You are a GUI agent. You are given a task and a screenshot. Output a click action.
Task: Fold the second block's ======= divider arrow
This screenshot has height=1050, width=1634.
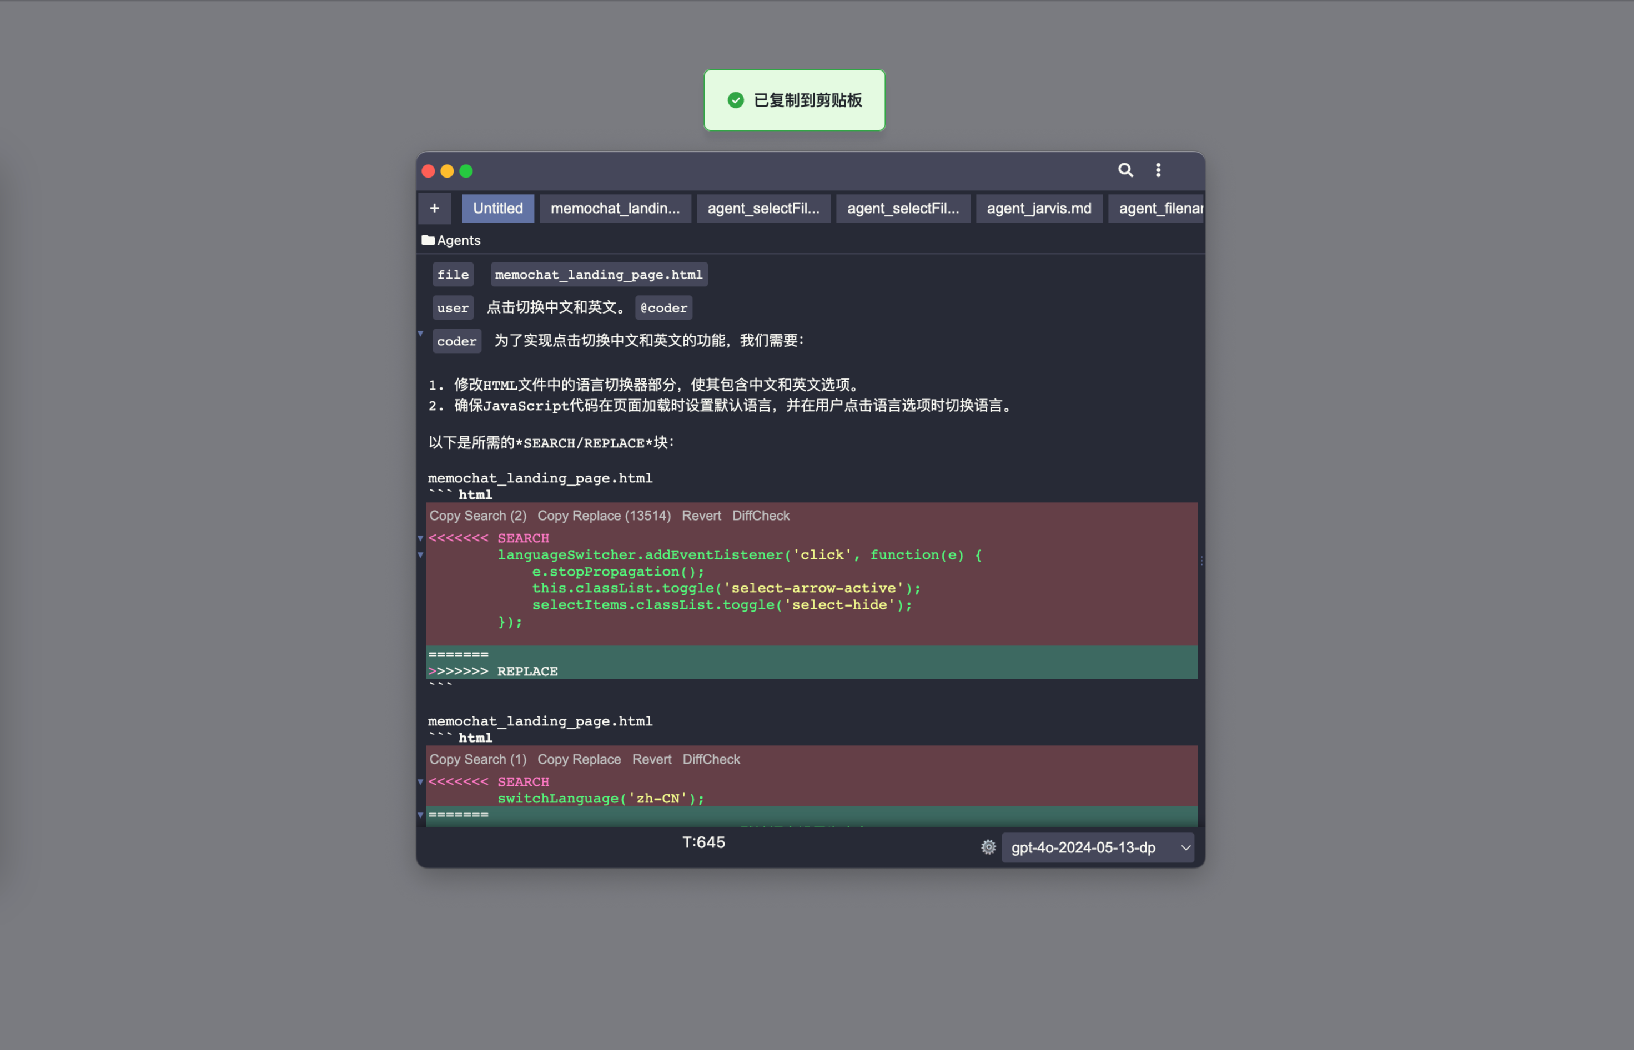click(420, 815)
